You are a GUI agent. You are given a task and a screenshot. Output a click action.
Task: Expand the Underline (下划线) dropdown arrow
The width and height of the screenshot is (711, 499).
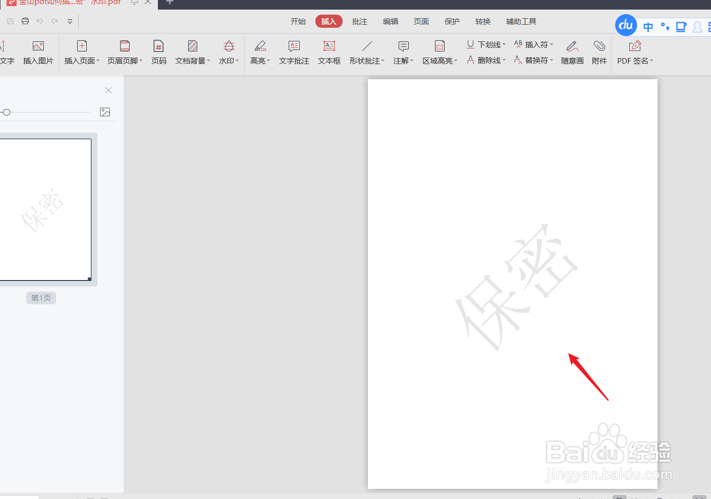[x=504, y=44]
